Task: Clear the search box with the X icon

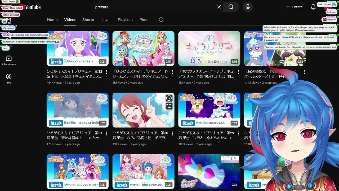Action: pos(219,7)
